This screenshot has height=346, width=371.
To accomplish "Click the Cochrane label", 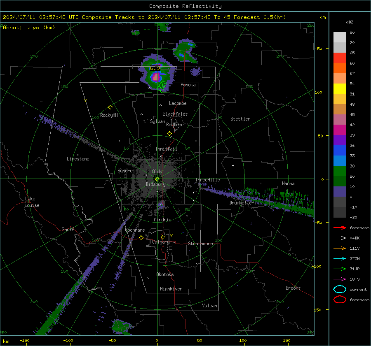I will click(x=135, y=230).
